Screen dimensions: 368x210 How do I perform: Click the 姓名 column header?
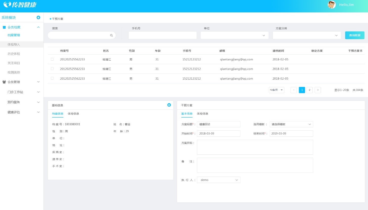[x=106, y=51]
